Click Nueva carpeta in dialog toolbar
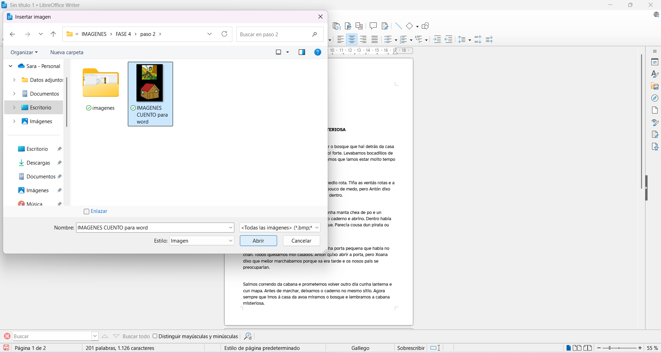The image size is (661, 353). (x=67, y=52)
